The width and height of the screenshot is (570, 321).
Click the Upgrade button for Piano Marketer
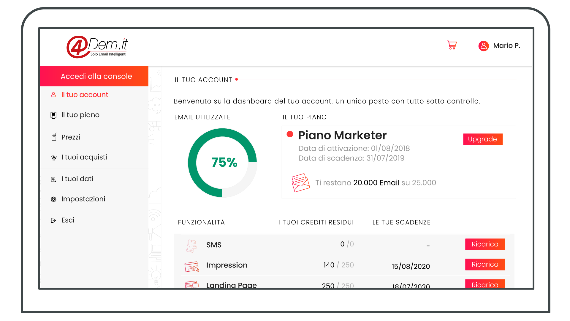click(482, 139)
